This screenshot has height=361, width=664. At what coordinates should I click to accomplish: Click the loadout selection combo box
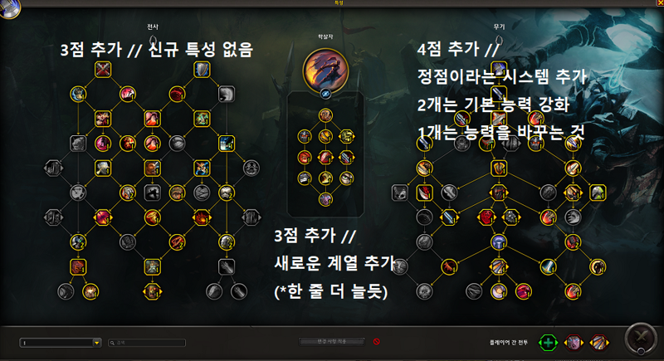point(60,343)
